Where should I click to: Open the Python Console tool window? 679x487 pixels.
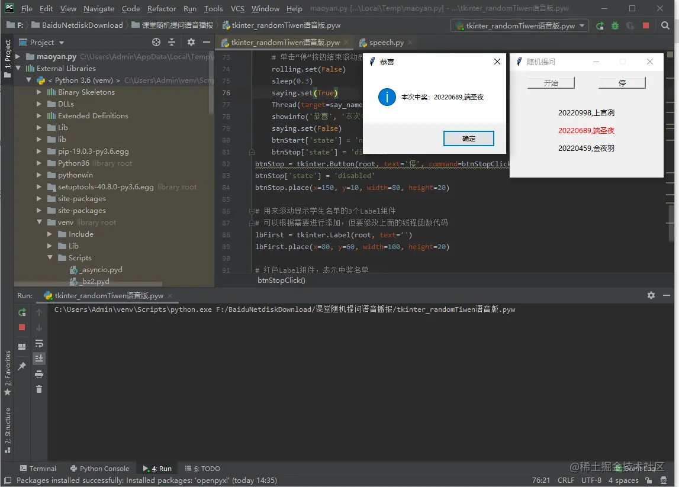point(99,469)
